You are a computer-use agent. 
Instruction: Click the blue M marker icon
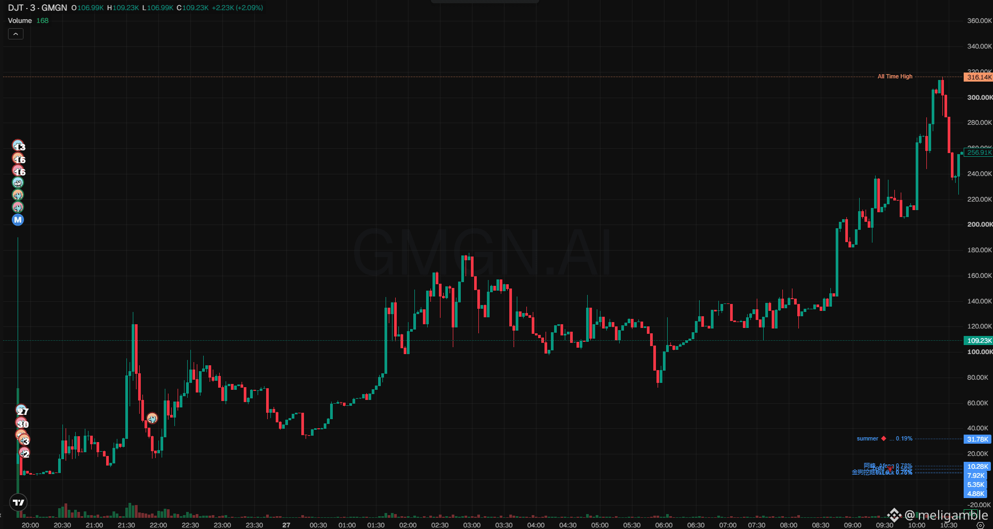point(18,220)
